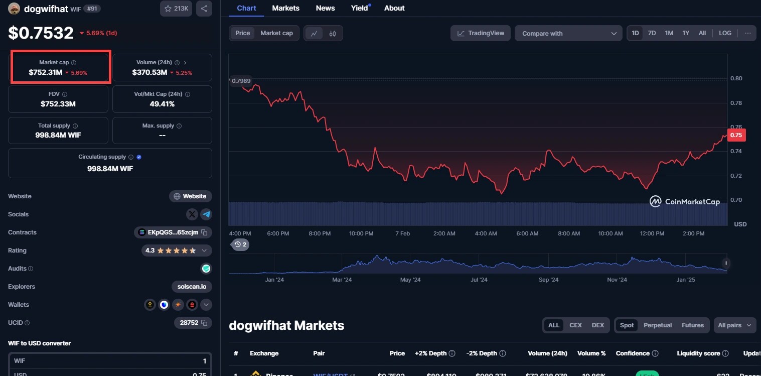Click the chart range slider handle
Viewport: 761px width, 376px height.
[x=725, y=263]
